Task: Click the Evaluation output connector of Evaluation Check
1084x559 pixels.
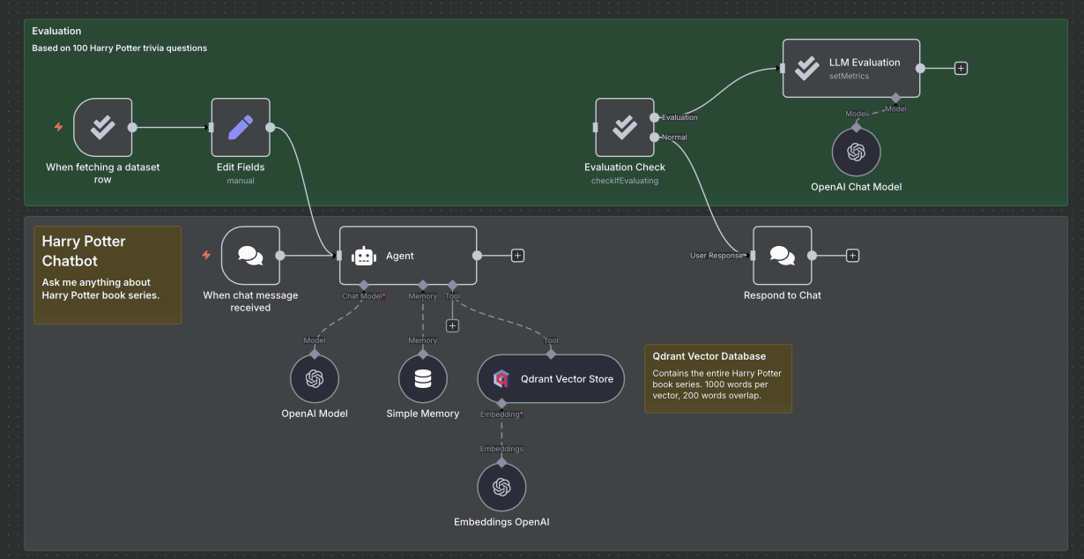Action: tap(654, 116)
